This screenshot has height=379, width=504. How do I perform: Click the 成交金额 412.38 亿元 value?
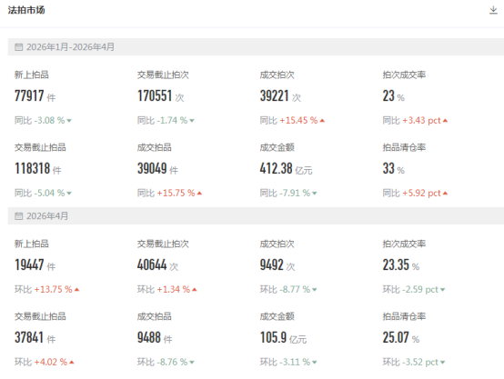(286, 168)
